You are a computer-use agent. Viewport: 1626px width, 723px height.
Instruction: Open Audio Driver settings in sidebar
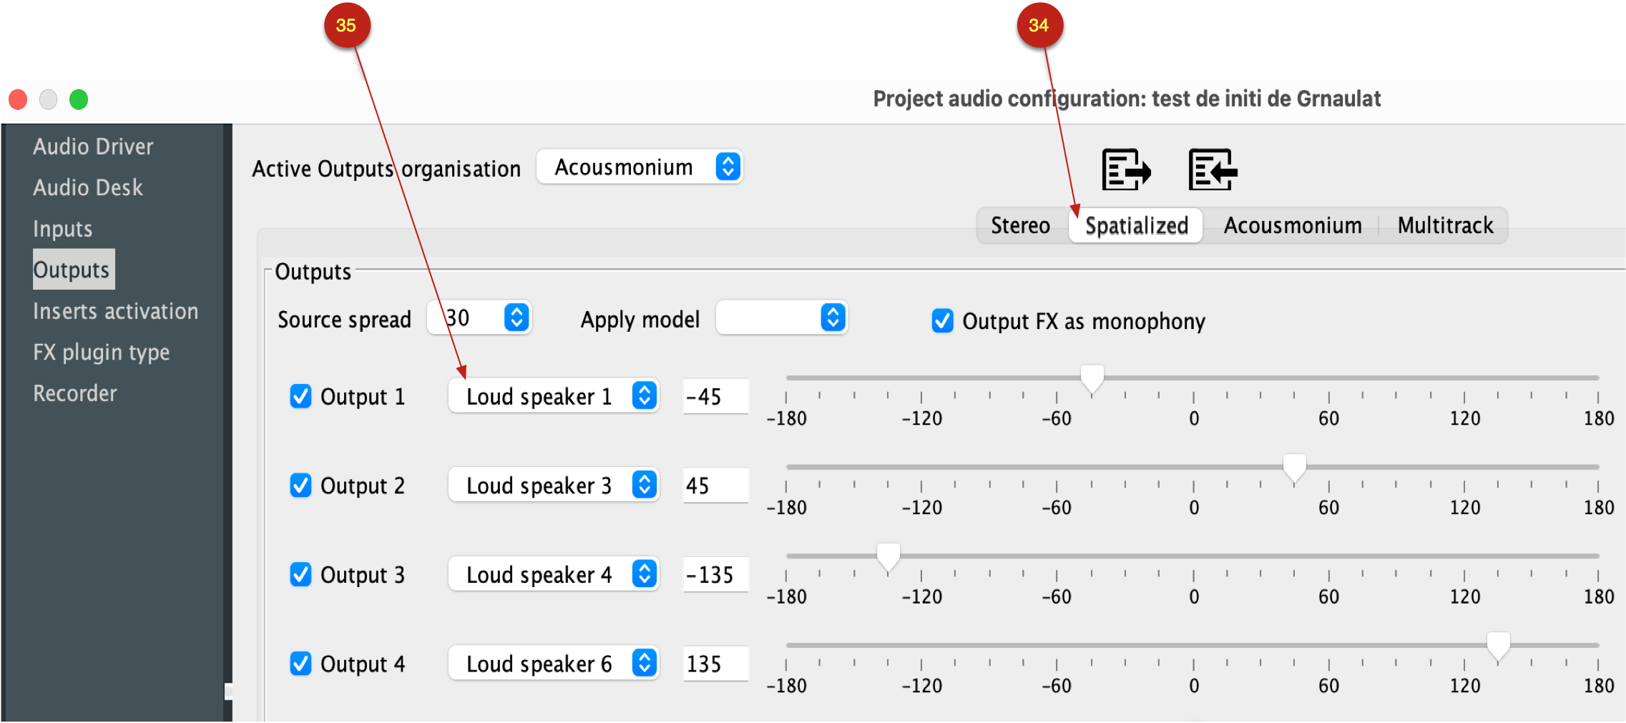pyautogui.click(x=93, y=147)
